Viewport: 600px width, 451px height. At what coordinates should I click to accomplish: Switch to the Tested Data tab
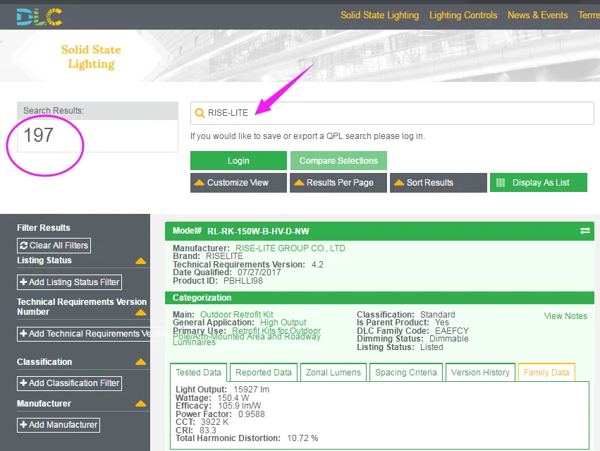[198, 373]
